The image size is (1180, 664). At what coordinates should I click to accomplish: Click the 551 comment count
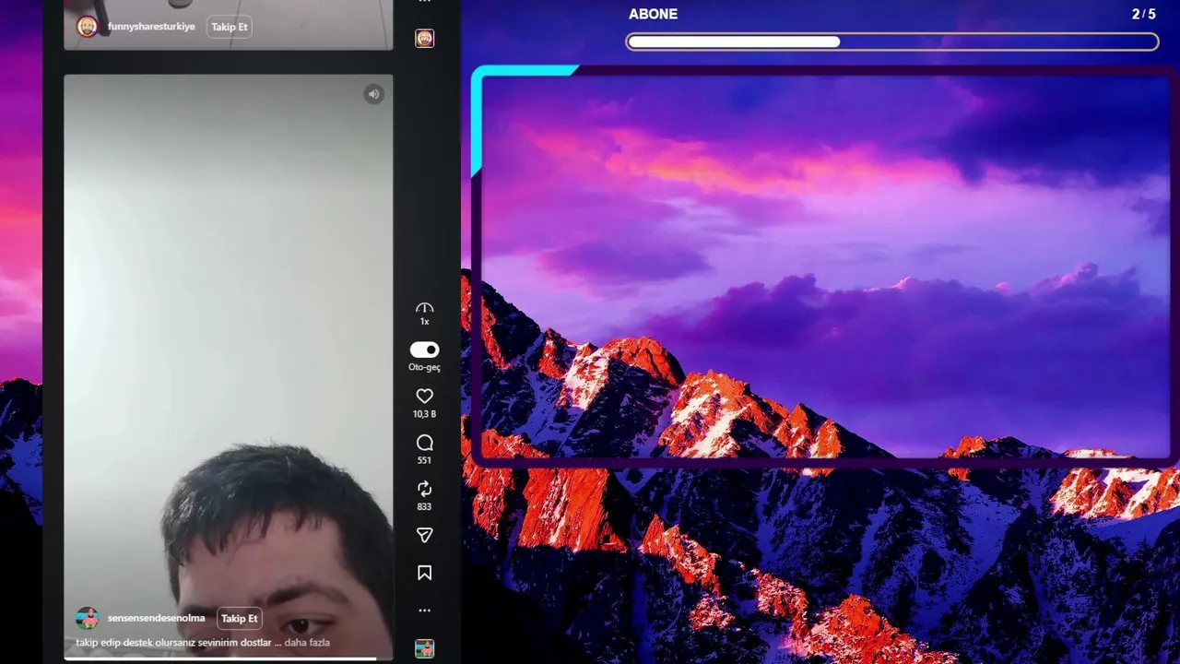click(x=424, y=460)
